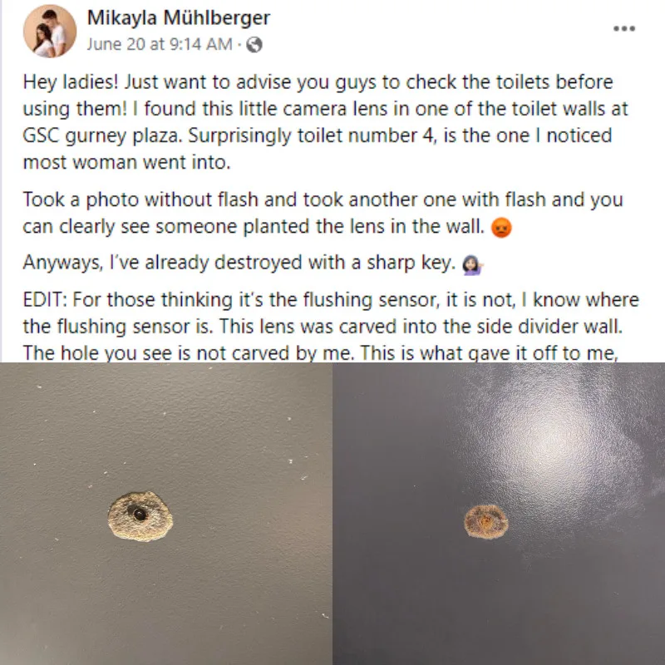The image size is (665, 665).
Task: Click the globe public audience icon
Action: 254,45
